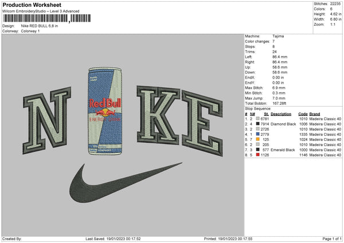Image resolution: width=344 pixels, height=243 pixels.
Task: Click Madeira Classic 40 in the Diamond Black row
Action: click(325, 124)
